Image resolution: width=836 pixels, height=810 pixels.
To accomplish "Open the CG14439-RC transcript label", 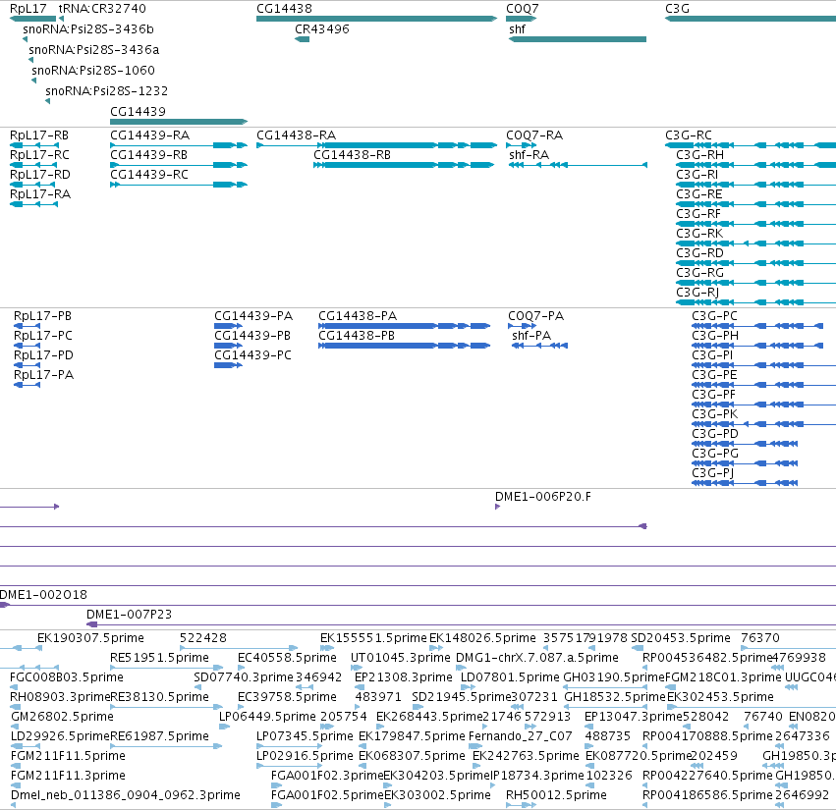I will (x=149, y=175).
